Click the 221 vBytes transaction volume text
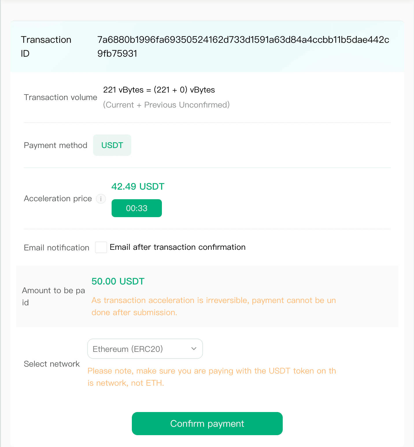Screen dimensions: 414x447 (159, 90)
